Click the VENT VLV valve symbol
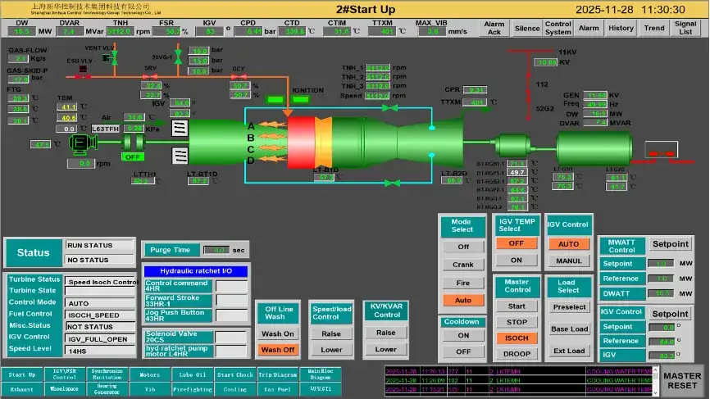The image size is (710, 399). click(x=115, y=57)
